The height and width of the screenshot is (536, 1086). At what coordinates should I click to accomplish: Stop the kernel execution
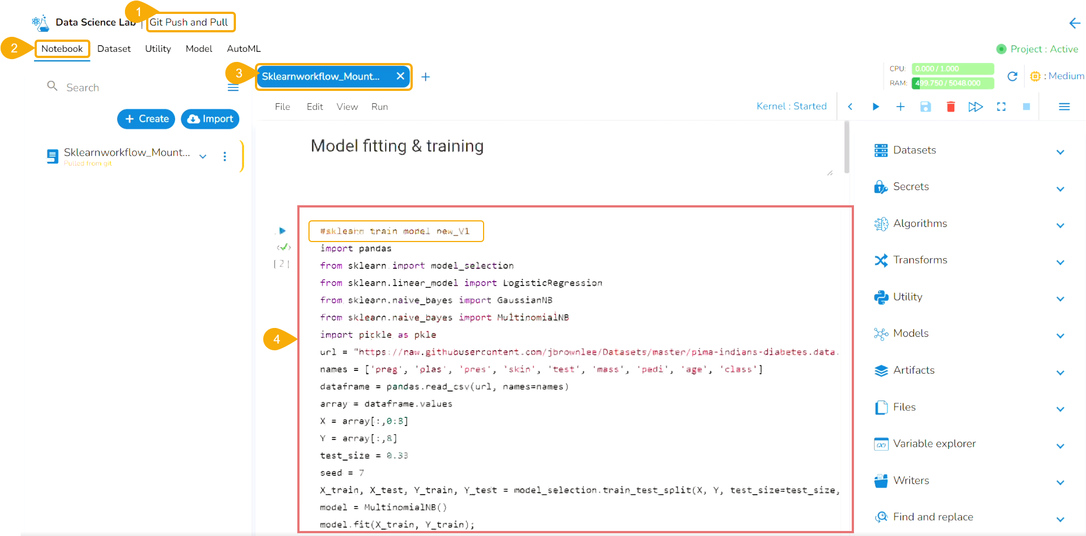(x=1026, y=107)
